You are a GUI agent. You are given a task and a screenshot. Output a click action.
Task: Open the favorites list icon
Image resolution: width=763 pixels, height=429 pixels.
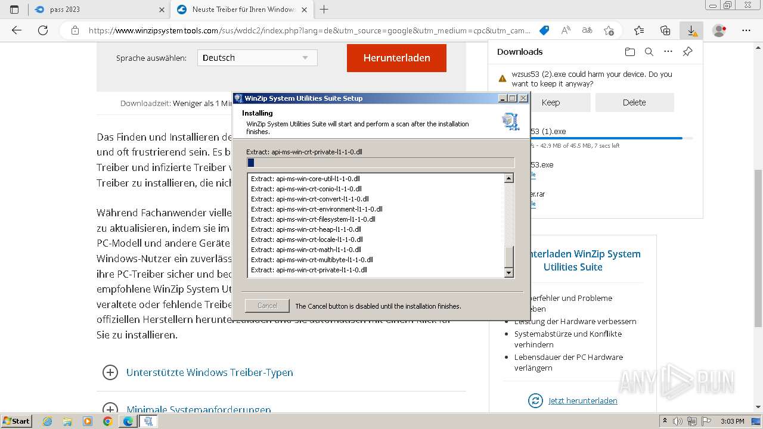(639, 30)
